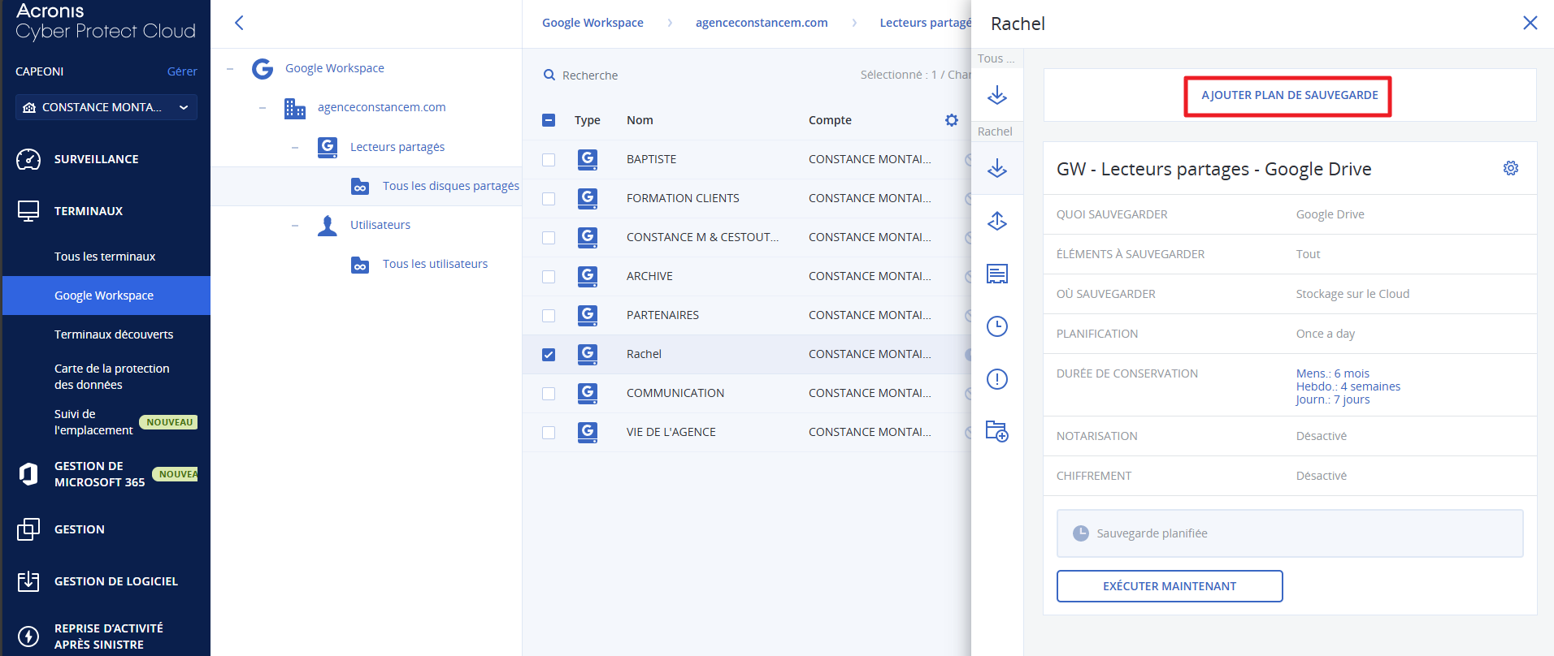Click the Lecteurs partagés drive icon
This screenshot has height=656, width=1554.
[x=328, y=147]
